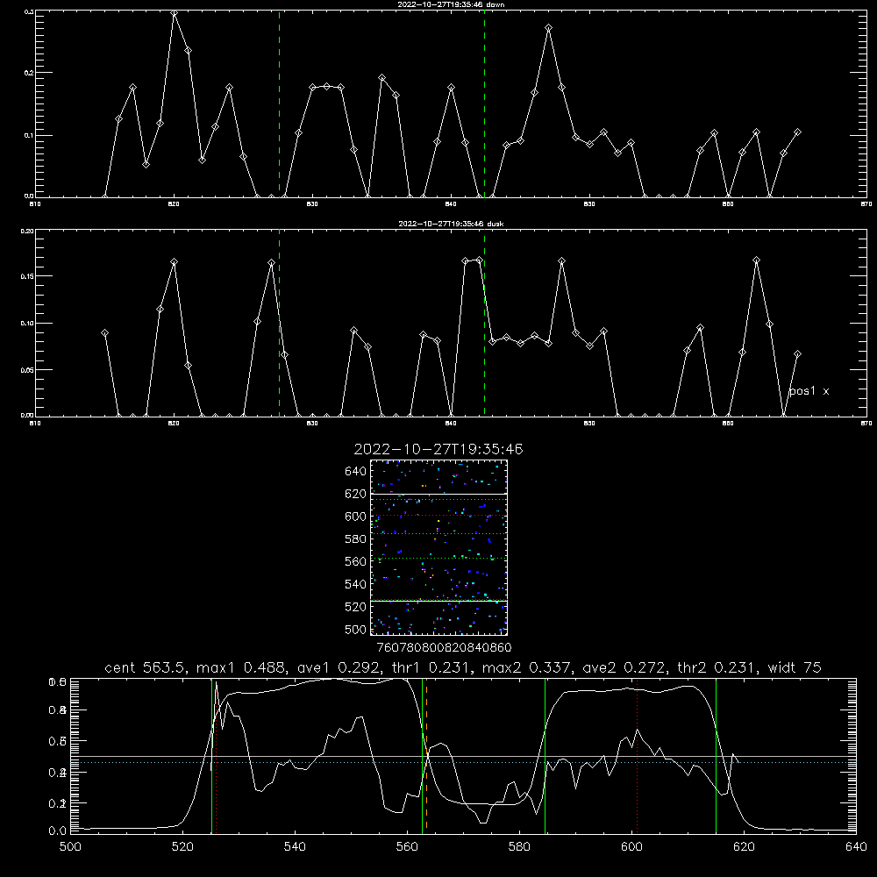Screen dimensions: 877x877
Task: Click the 640 label on the bottom plot x-axis
Action: click(856, 847)
